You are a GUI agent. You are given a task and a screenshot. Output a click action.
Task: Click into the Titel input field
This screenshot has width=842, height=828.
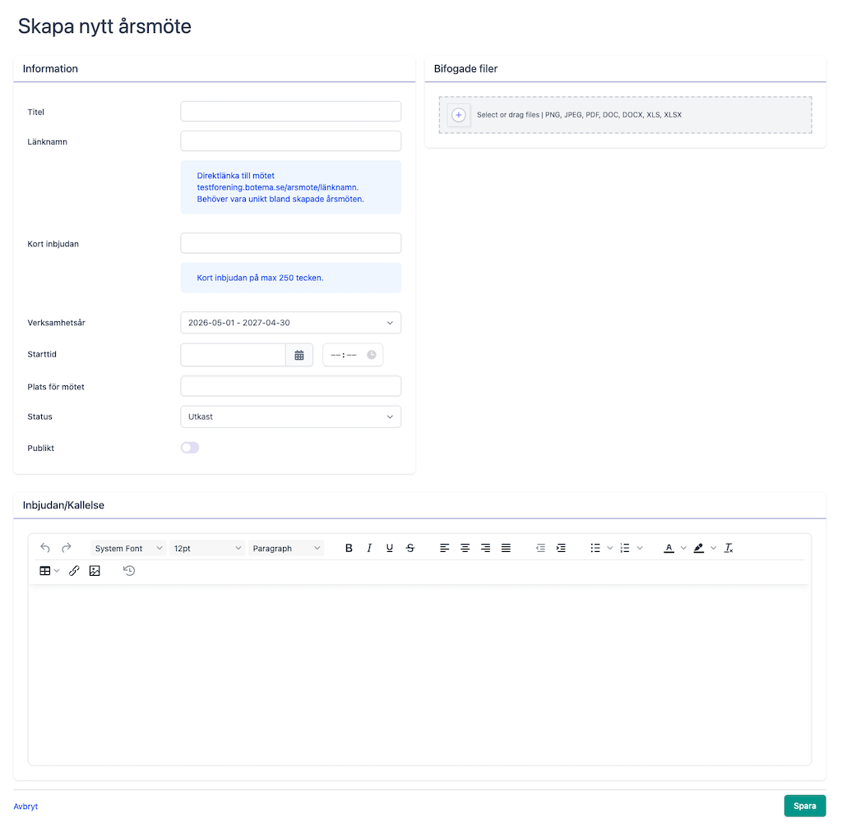[x=291, y=112]
